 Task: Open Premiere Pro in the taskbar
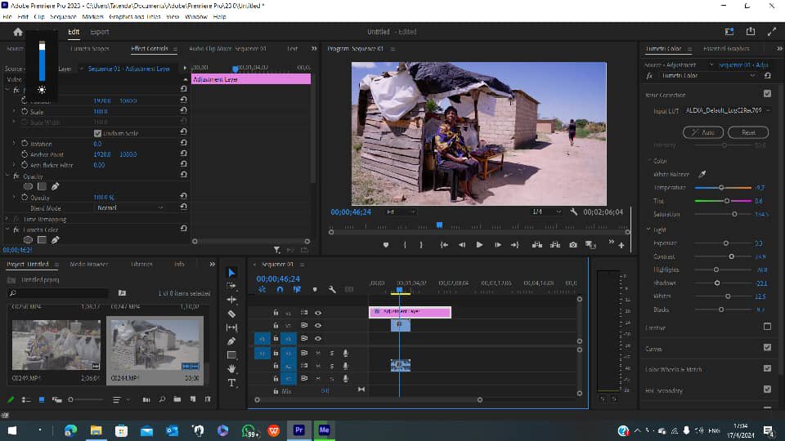pyautogui.click(x=299, y=430)
